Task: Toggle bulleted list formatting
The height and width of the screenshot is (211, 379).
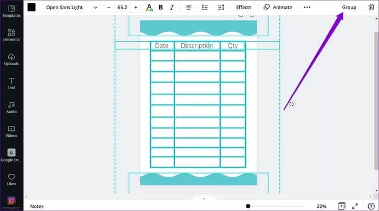Action: tap(205, 8)
